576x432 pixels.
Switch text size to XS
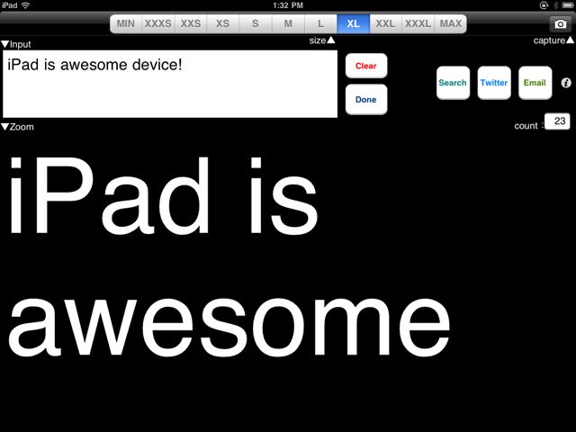point(223,24)
